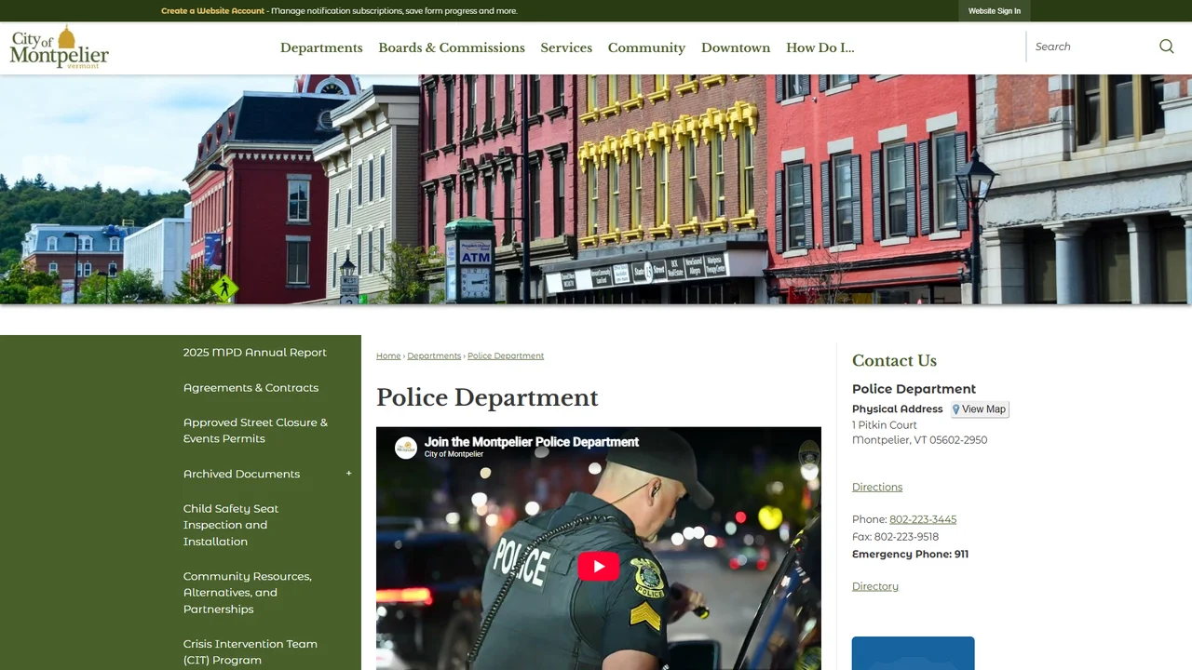Call the phone number 802-223-3445 link
1192x670 pixels.
coord(923,519)
